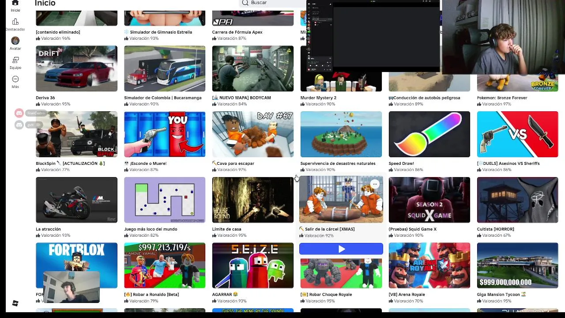This screenshot has height=318, width=565.
Task: Open Squid Game X thumbnail
Action: point(429,200)
